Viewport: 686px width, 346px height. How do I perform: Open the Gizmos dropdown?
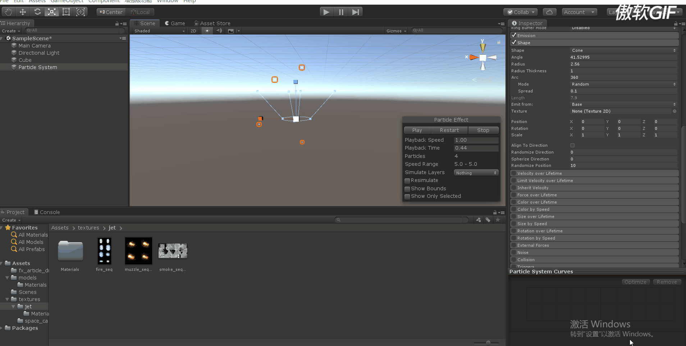click(x=396, y=31)
